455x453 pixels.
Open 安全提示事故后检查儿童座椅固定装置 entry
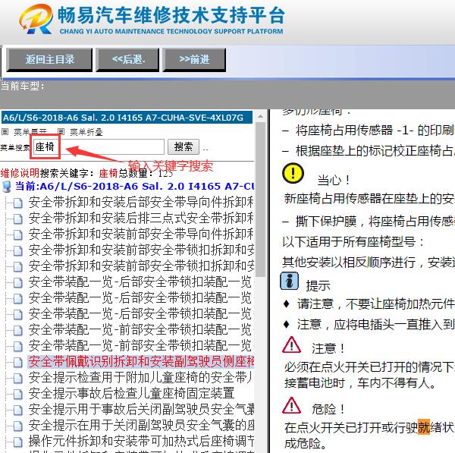(131, 394)
